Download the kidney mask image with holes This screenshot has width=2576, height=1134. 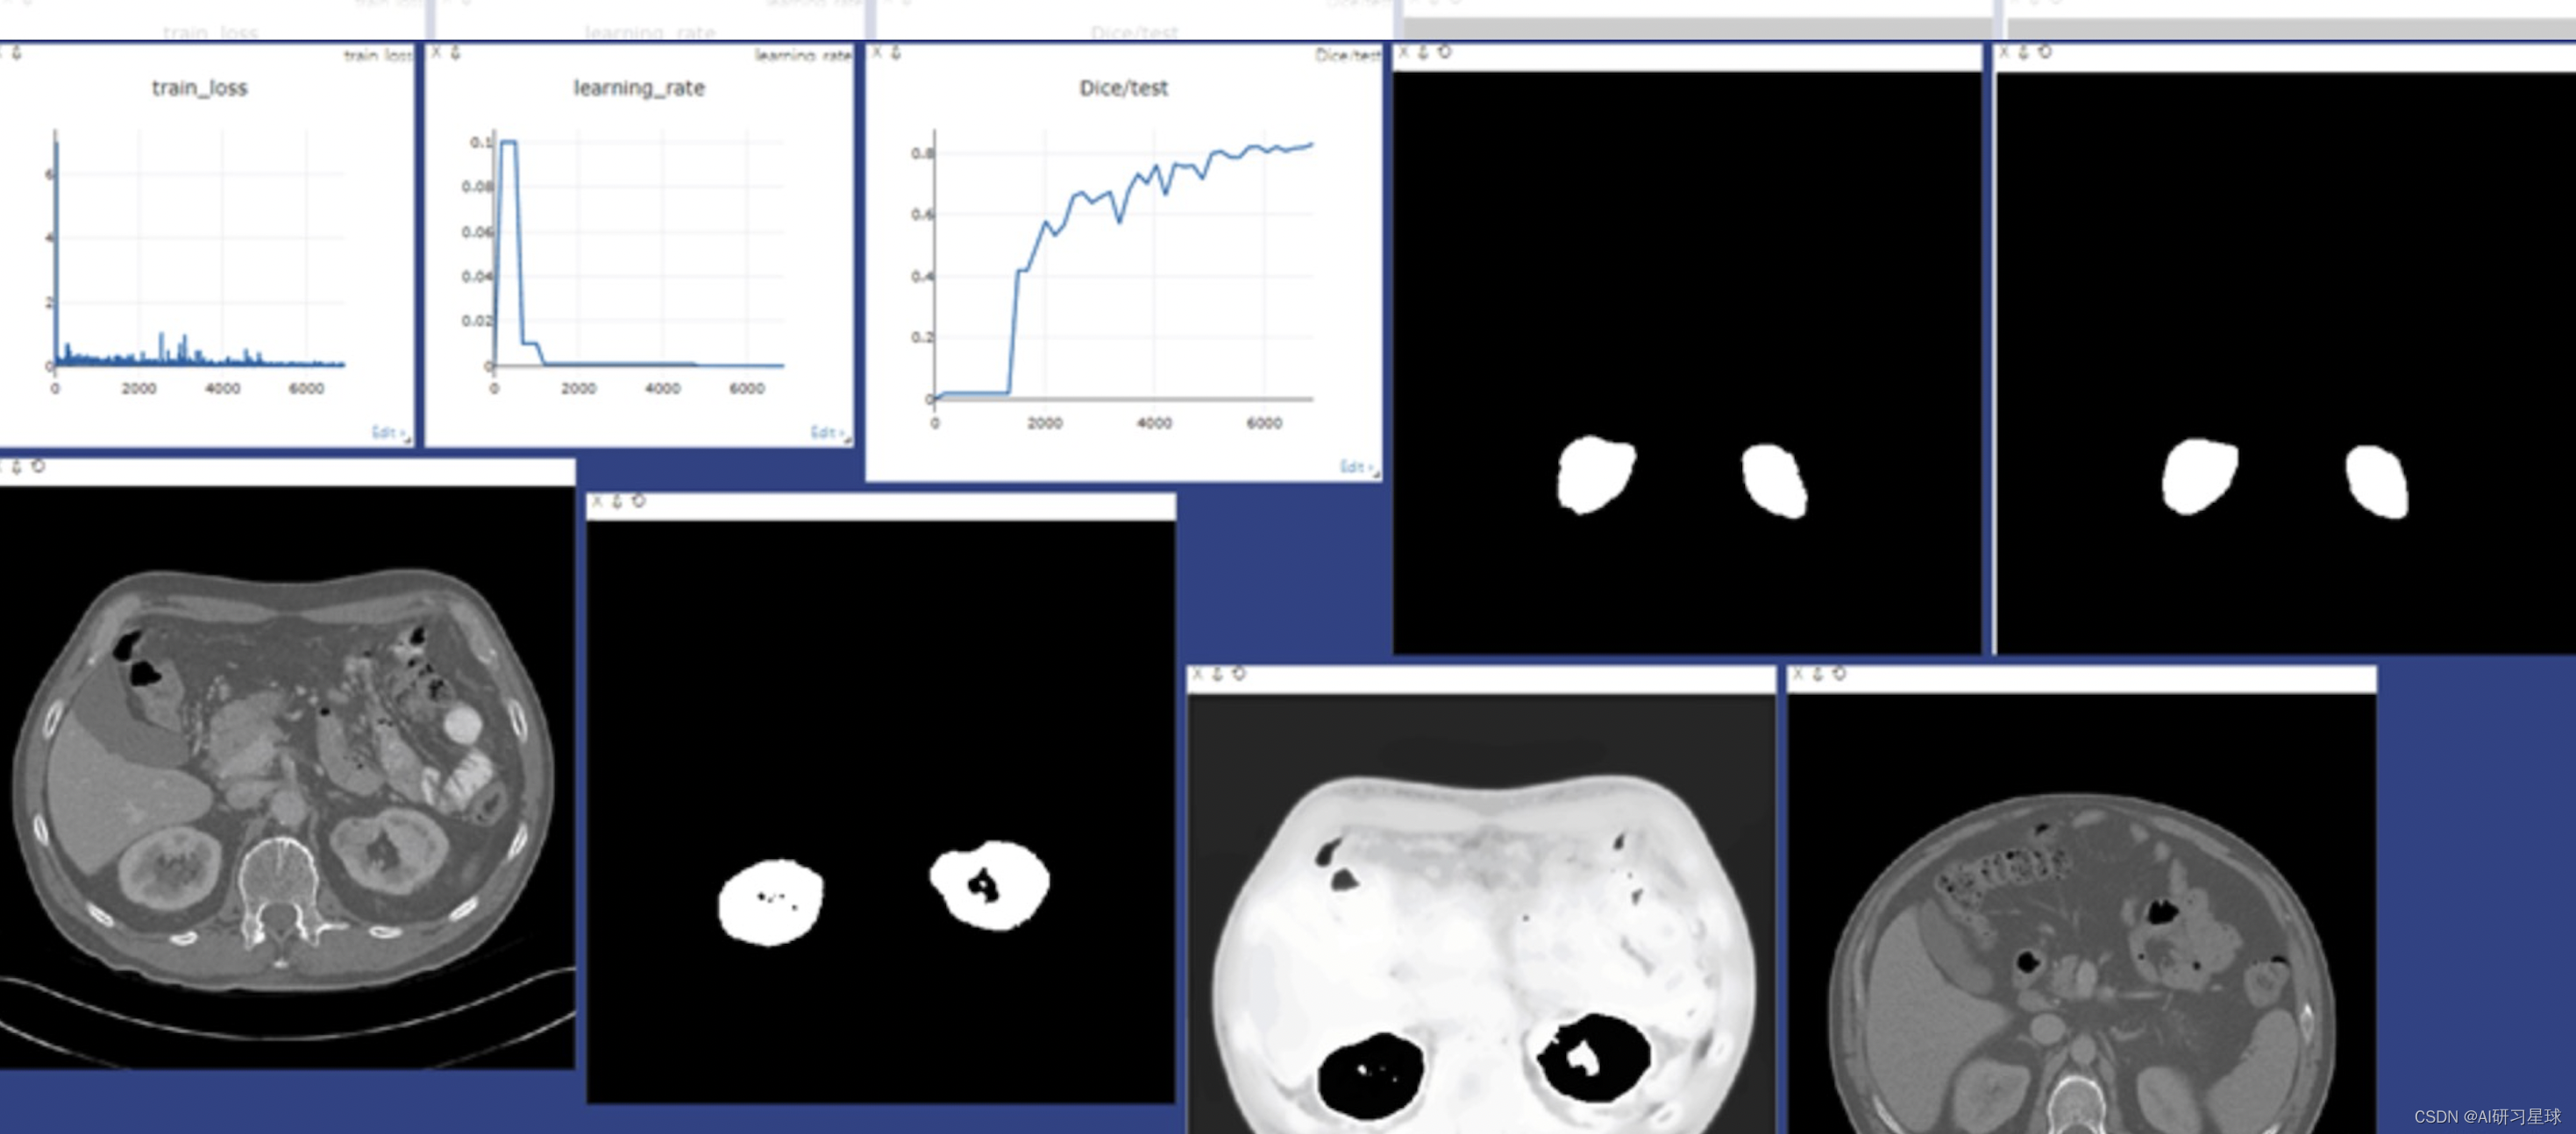click(617, 501)
